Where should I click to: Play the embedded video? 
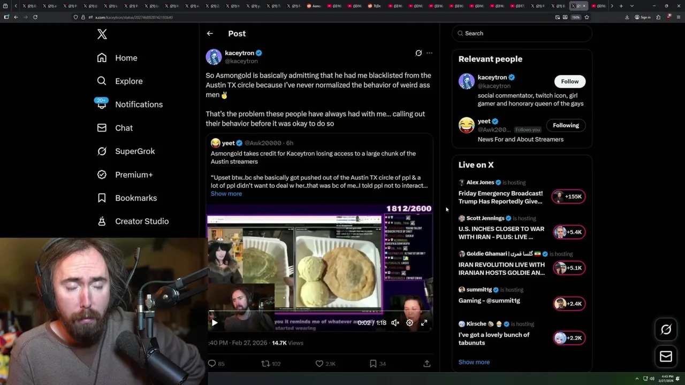pos(215,322)
